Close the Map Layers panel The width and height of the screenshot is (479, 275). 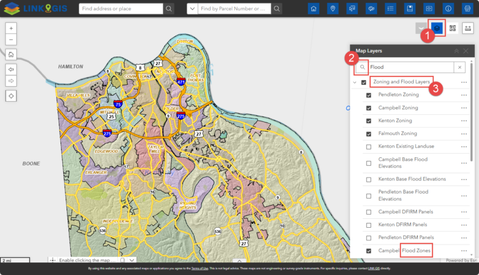click(466, 51)
